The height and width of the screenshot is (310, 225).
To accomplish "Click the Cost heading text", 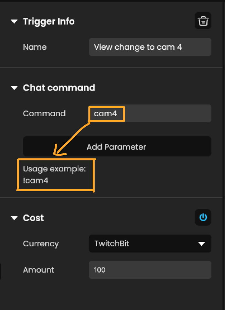I will click(33, 218).
